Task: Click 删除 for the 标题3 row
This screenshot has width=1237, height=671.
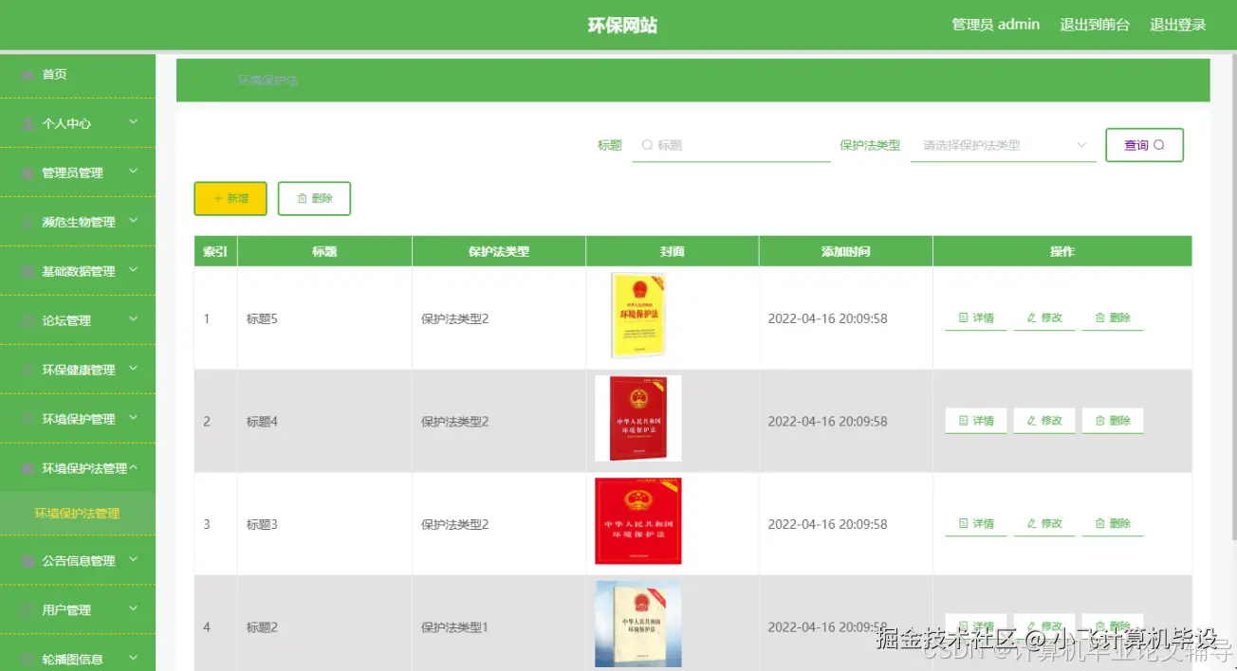Action: click(1113, 523)
